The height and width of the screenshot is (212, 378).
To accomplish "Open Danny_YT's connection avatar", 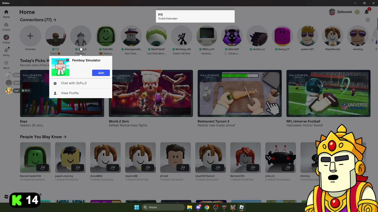I will click(x=282, y=36).
